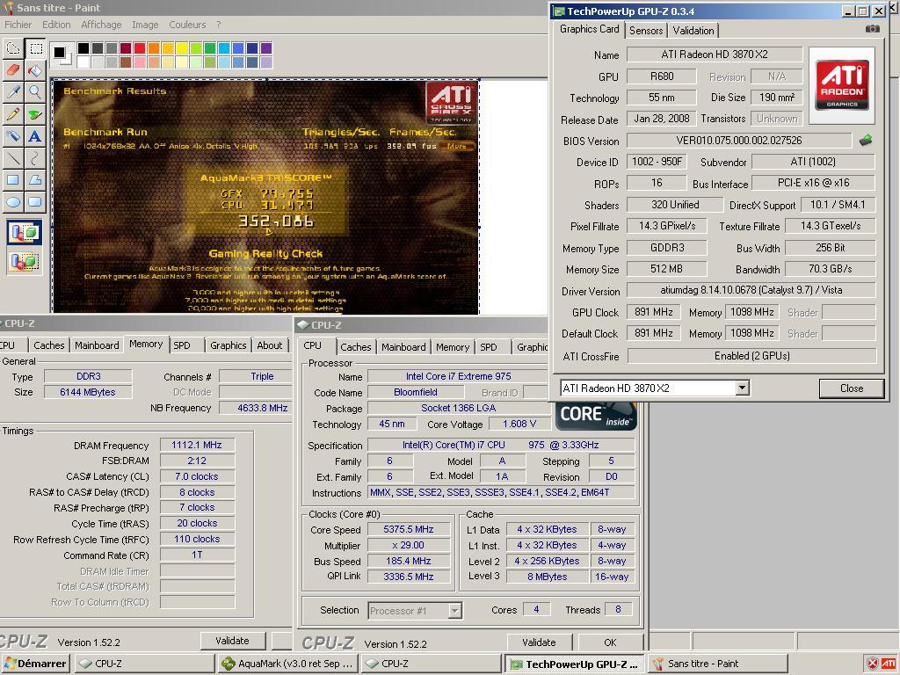
Task: Open the About tab in memory CPU-Z window
Action: pos(269,345)
